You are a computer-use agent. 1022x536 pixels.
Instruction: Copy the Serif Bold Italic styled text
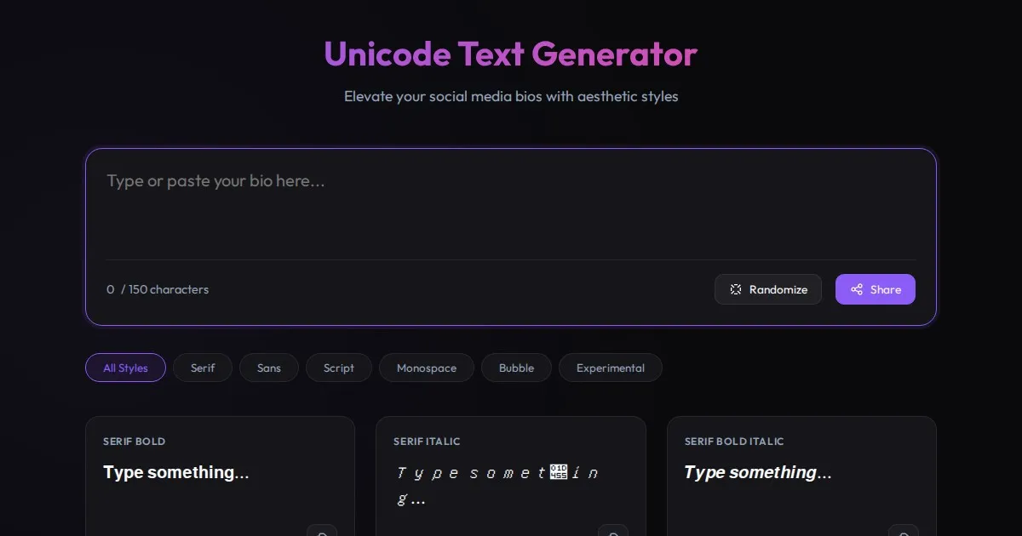coord(904,532)
